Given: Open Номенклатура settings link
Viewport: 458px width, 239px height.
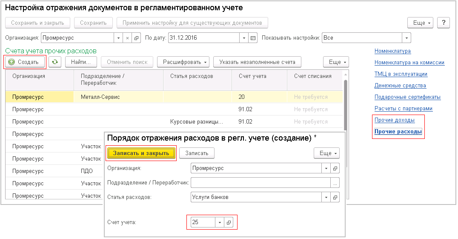Looking at the screenshot, I should [392, 51].
